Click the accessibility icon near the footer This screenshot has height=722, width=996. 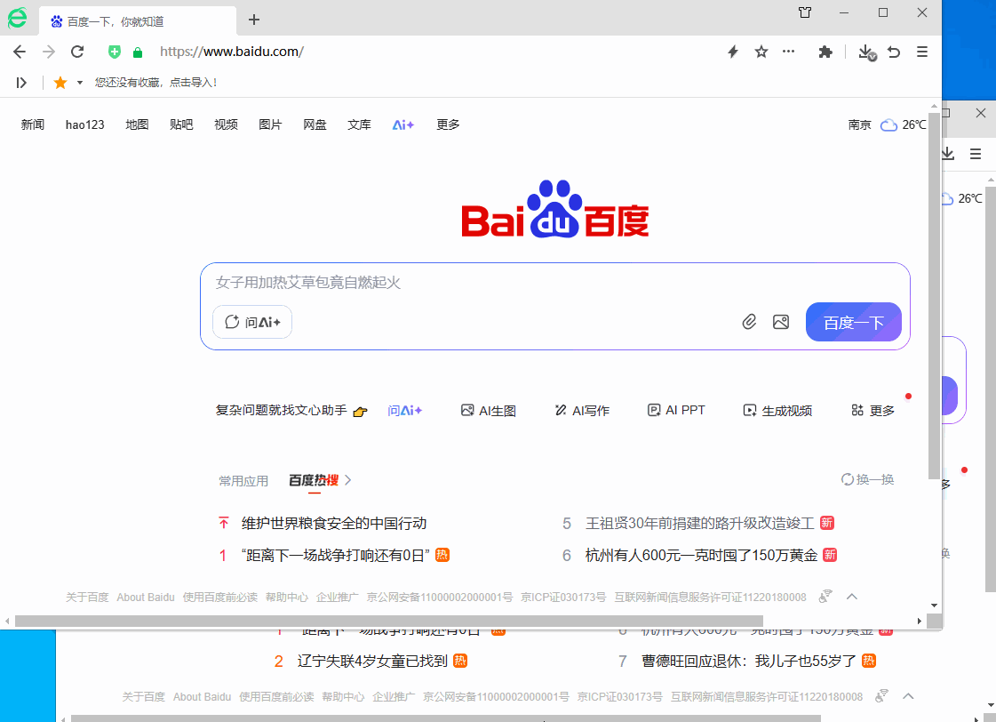pyautogui.click(x=825, y=596)
